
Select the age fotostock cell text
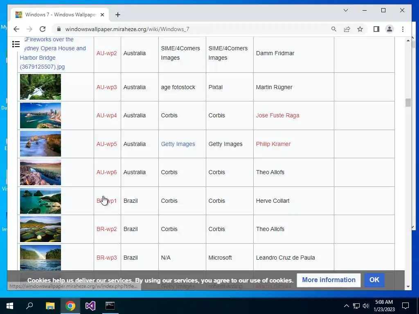pos(178,87)
